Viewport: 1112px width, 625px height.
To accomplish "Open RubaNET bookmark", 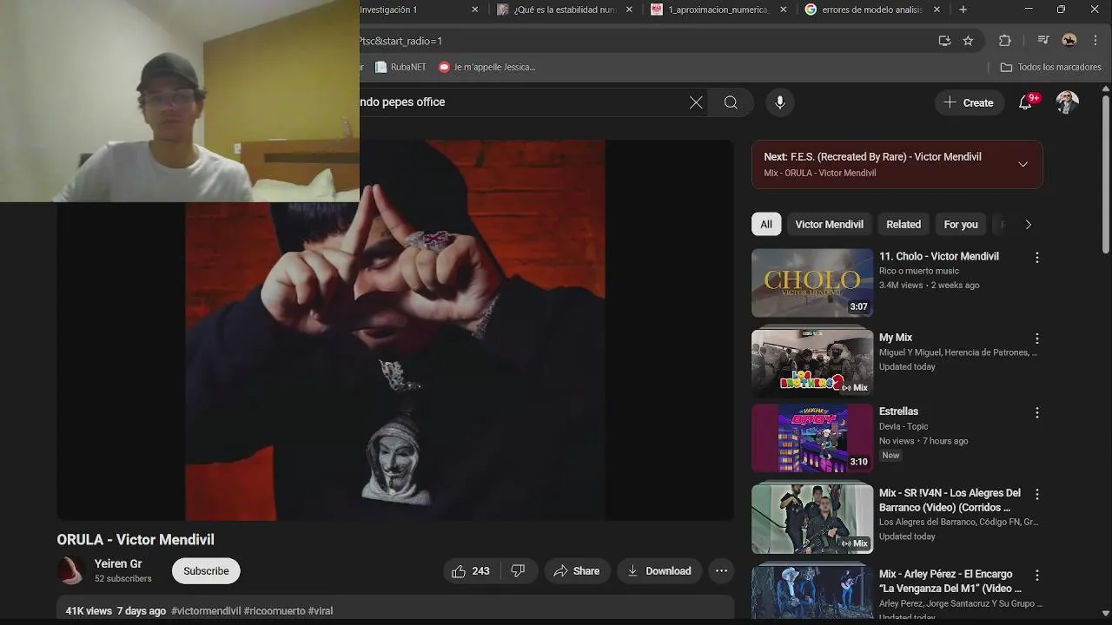I will point(400,67).
